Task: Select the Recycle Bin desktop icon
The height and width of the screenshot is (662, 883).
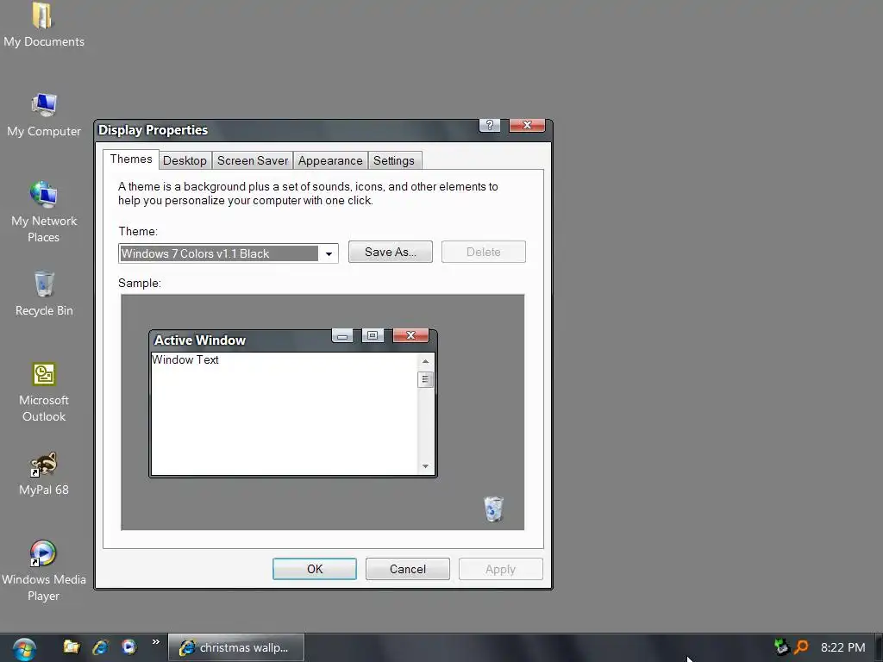Action: pyautogui.click(x=43, y=295)
